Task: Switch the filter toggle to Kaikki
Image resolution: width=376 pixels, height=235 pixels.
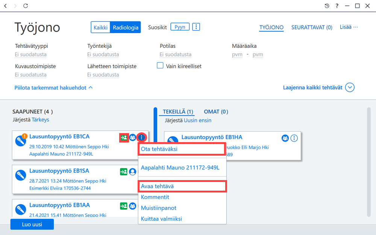Action: pos(100,27)
